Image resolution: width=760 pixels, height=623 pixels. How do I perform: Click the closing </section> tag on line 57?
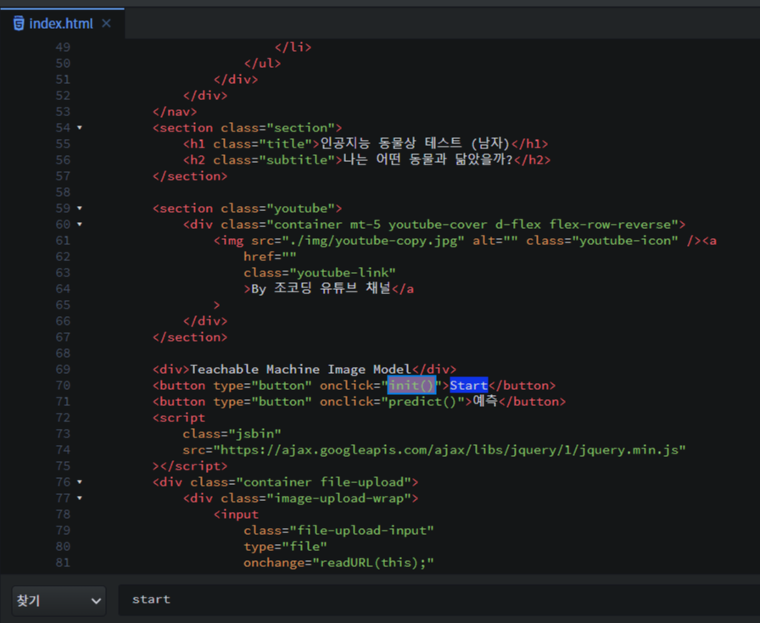click(x=190, y=176)
